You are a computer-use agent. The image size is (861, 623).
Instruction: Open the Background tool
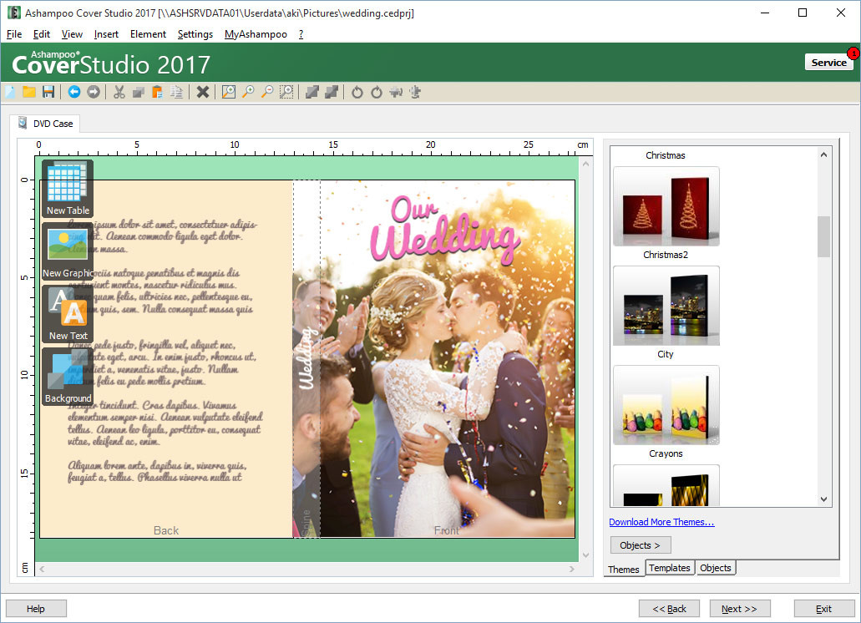(x=68, y=376)
